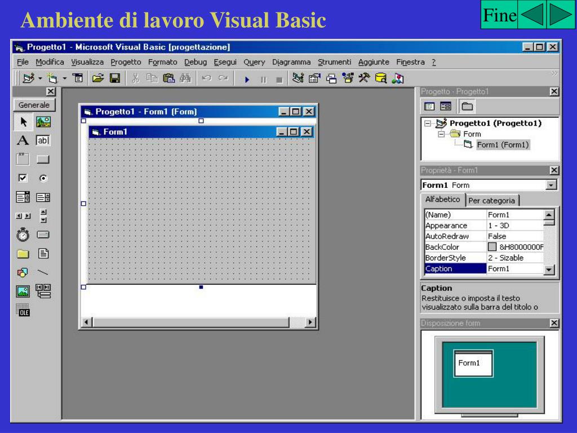Start the program with Run arrow
Viewport: 577px width, 433px height.
tap(247, 79)
